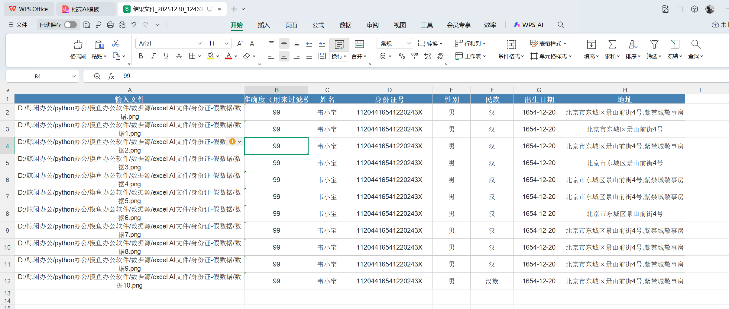Screen dimensions: 729x309
Task: Switch to the Insert (插入) ribbon tab
Action: [264, 25]
